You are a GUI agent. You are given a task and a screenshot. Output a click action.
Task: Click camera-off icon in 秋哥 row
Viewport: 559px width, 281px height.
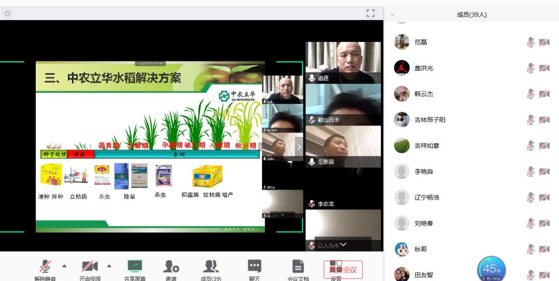(544, 249)
